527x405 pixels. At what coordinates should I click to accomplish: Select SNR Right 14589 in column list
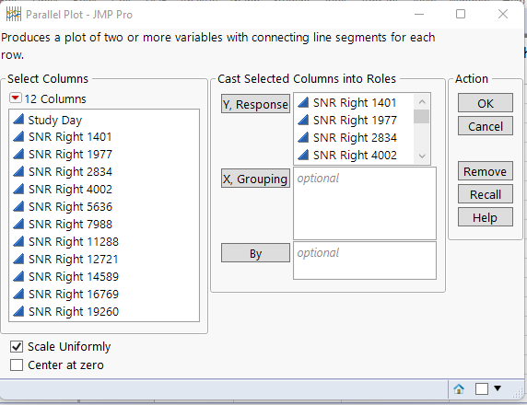click(x=74, y=276)
